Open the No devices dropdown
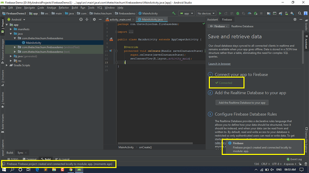 click(206, 13)
